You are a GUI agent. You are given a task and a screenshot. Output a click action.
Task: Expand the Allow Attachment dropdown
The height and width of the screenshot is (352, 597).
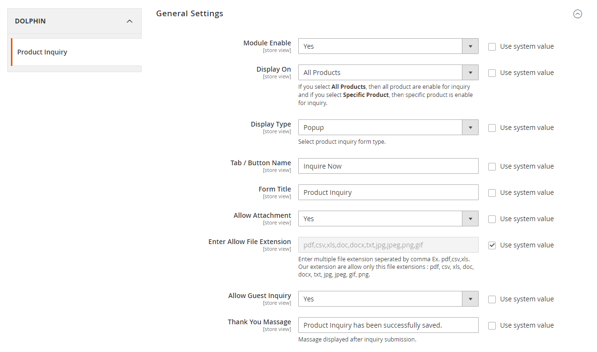pyautogui.click(x=388, y=219)
